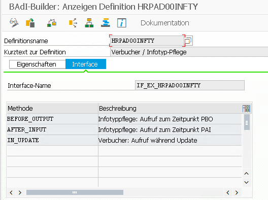
Task: Click the horizontal scrollbar thumb under Methode
Action: [75, 192]
